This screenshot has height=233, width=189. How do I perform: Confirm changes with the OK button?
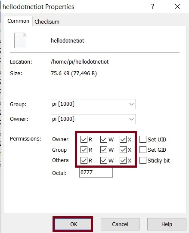click(73, 224)
